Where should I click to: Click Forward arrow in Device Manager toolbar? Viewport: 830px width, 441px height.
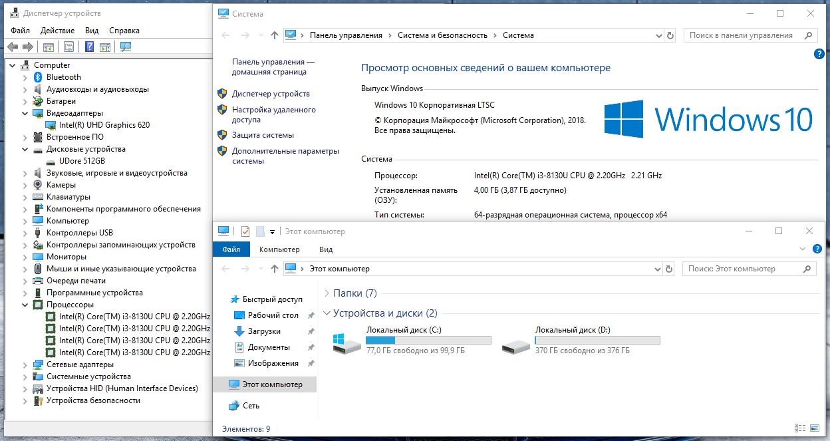(x=28, y=47)
